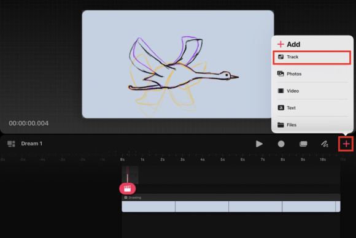Click the Dream 1 project title
Viewport: 356px width, 238px height.
[31, 144]
